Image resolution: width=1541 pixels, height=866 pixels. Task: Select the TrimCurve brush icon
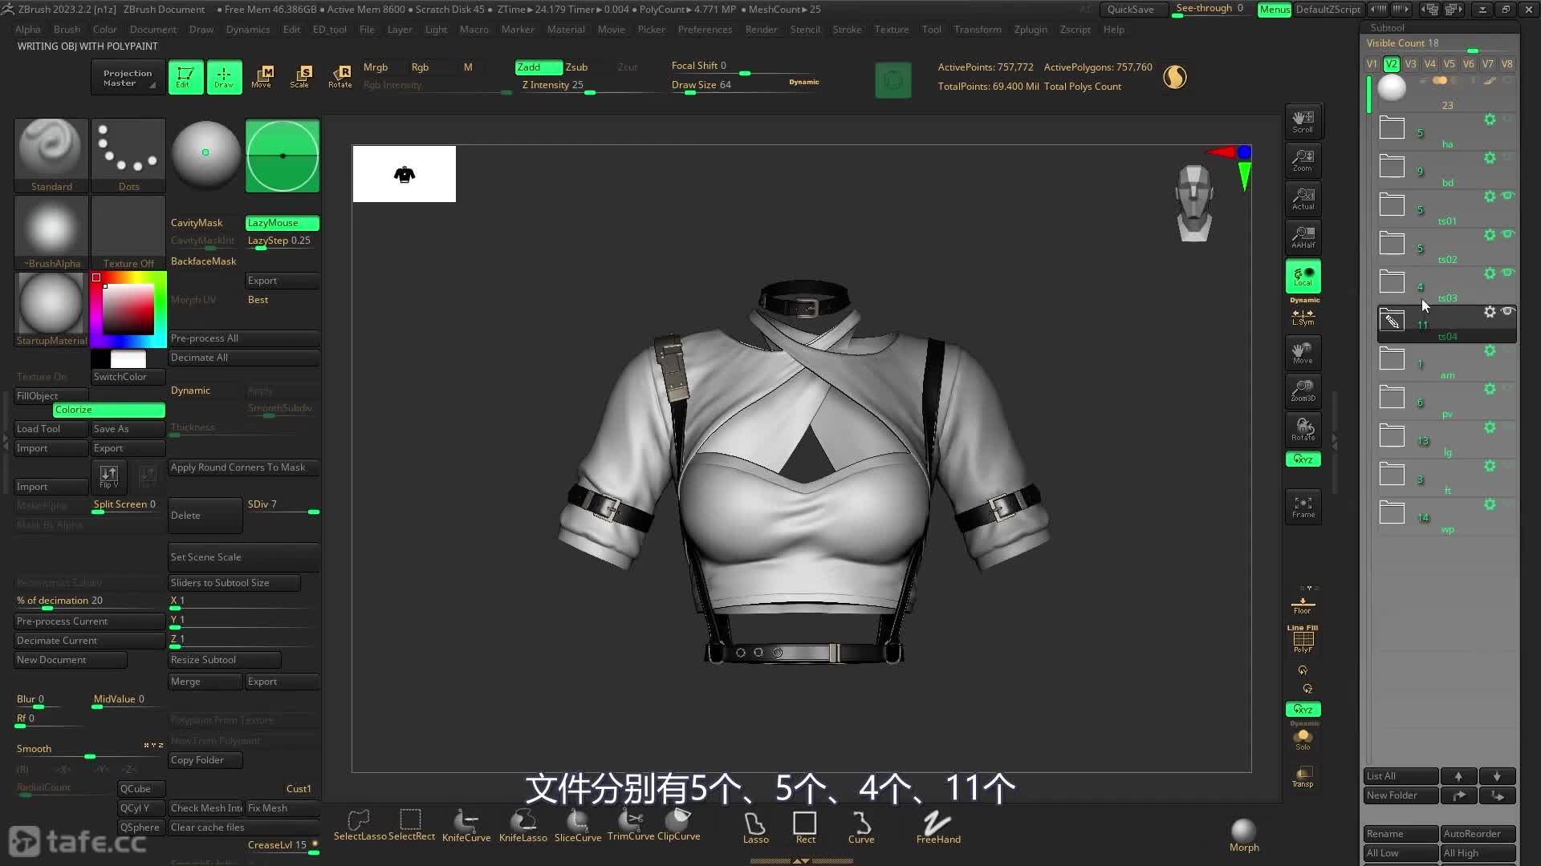(629, 819)
